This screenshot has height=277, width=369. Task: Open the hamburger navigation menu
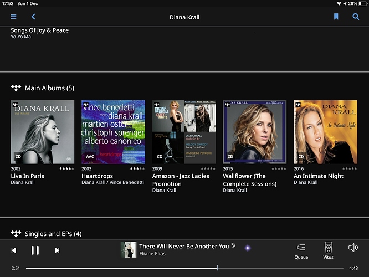pyautogui.click(x=13, y=17)
